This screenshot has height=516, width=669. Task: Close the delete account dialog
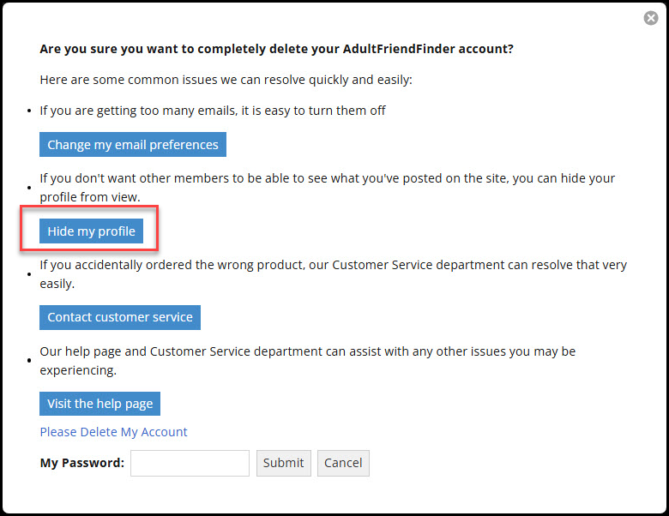pyautogui.click(x=651, y=18)
